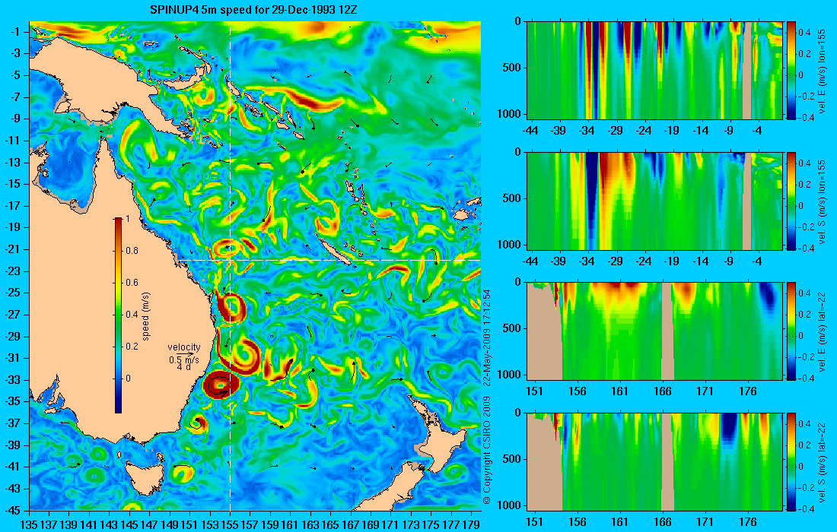837x532 pixels.
Task: Click the "-0.4" value on the vel. S lat=-22 color bar
Action: [807, 508]
